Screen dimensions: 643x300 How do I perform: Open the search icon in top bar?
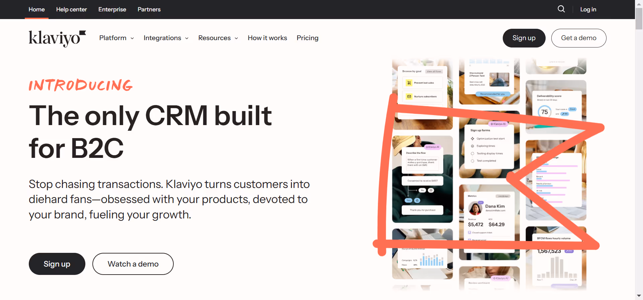coord(561,9)
